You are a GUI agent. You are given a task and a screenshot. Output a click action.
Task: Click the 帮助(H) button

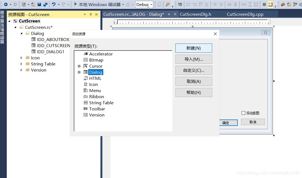(194, 93)
